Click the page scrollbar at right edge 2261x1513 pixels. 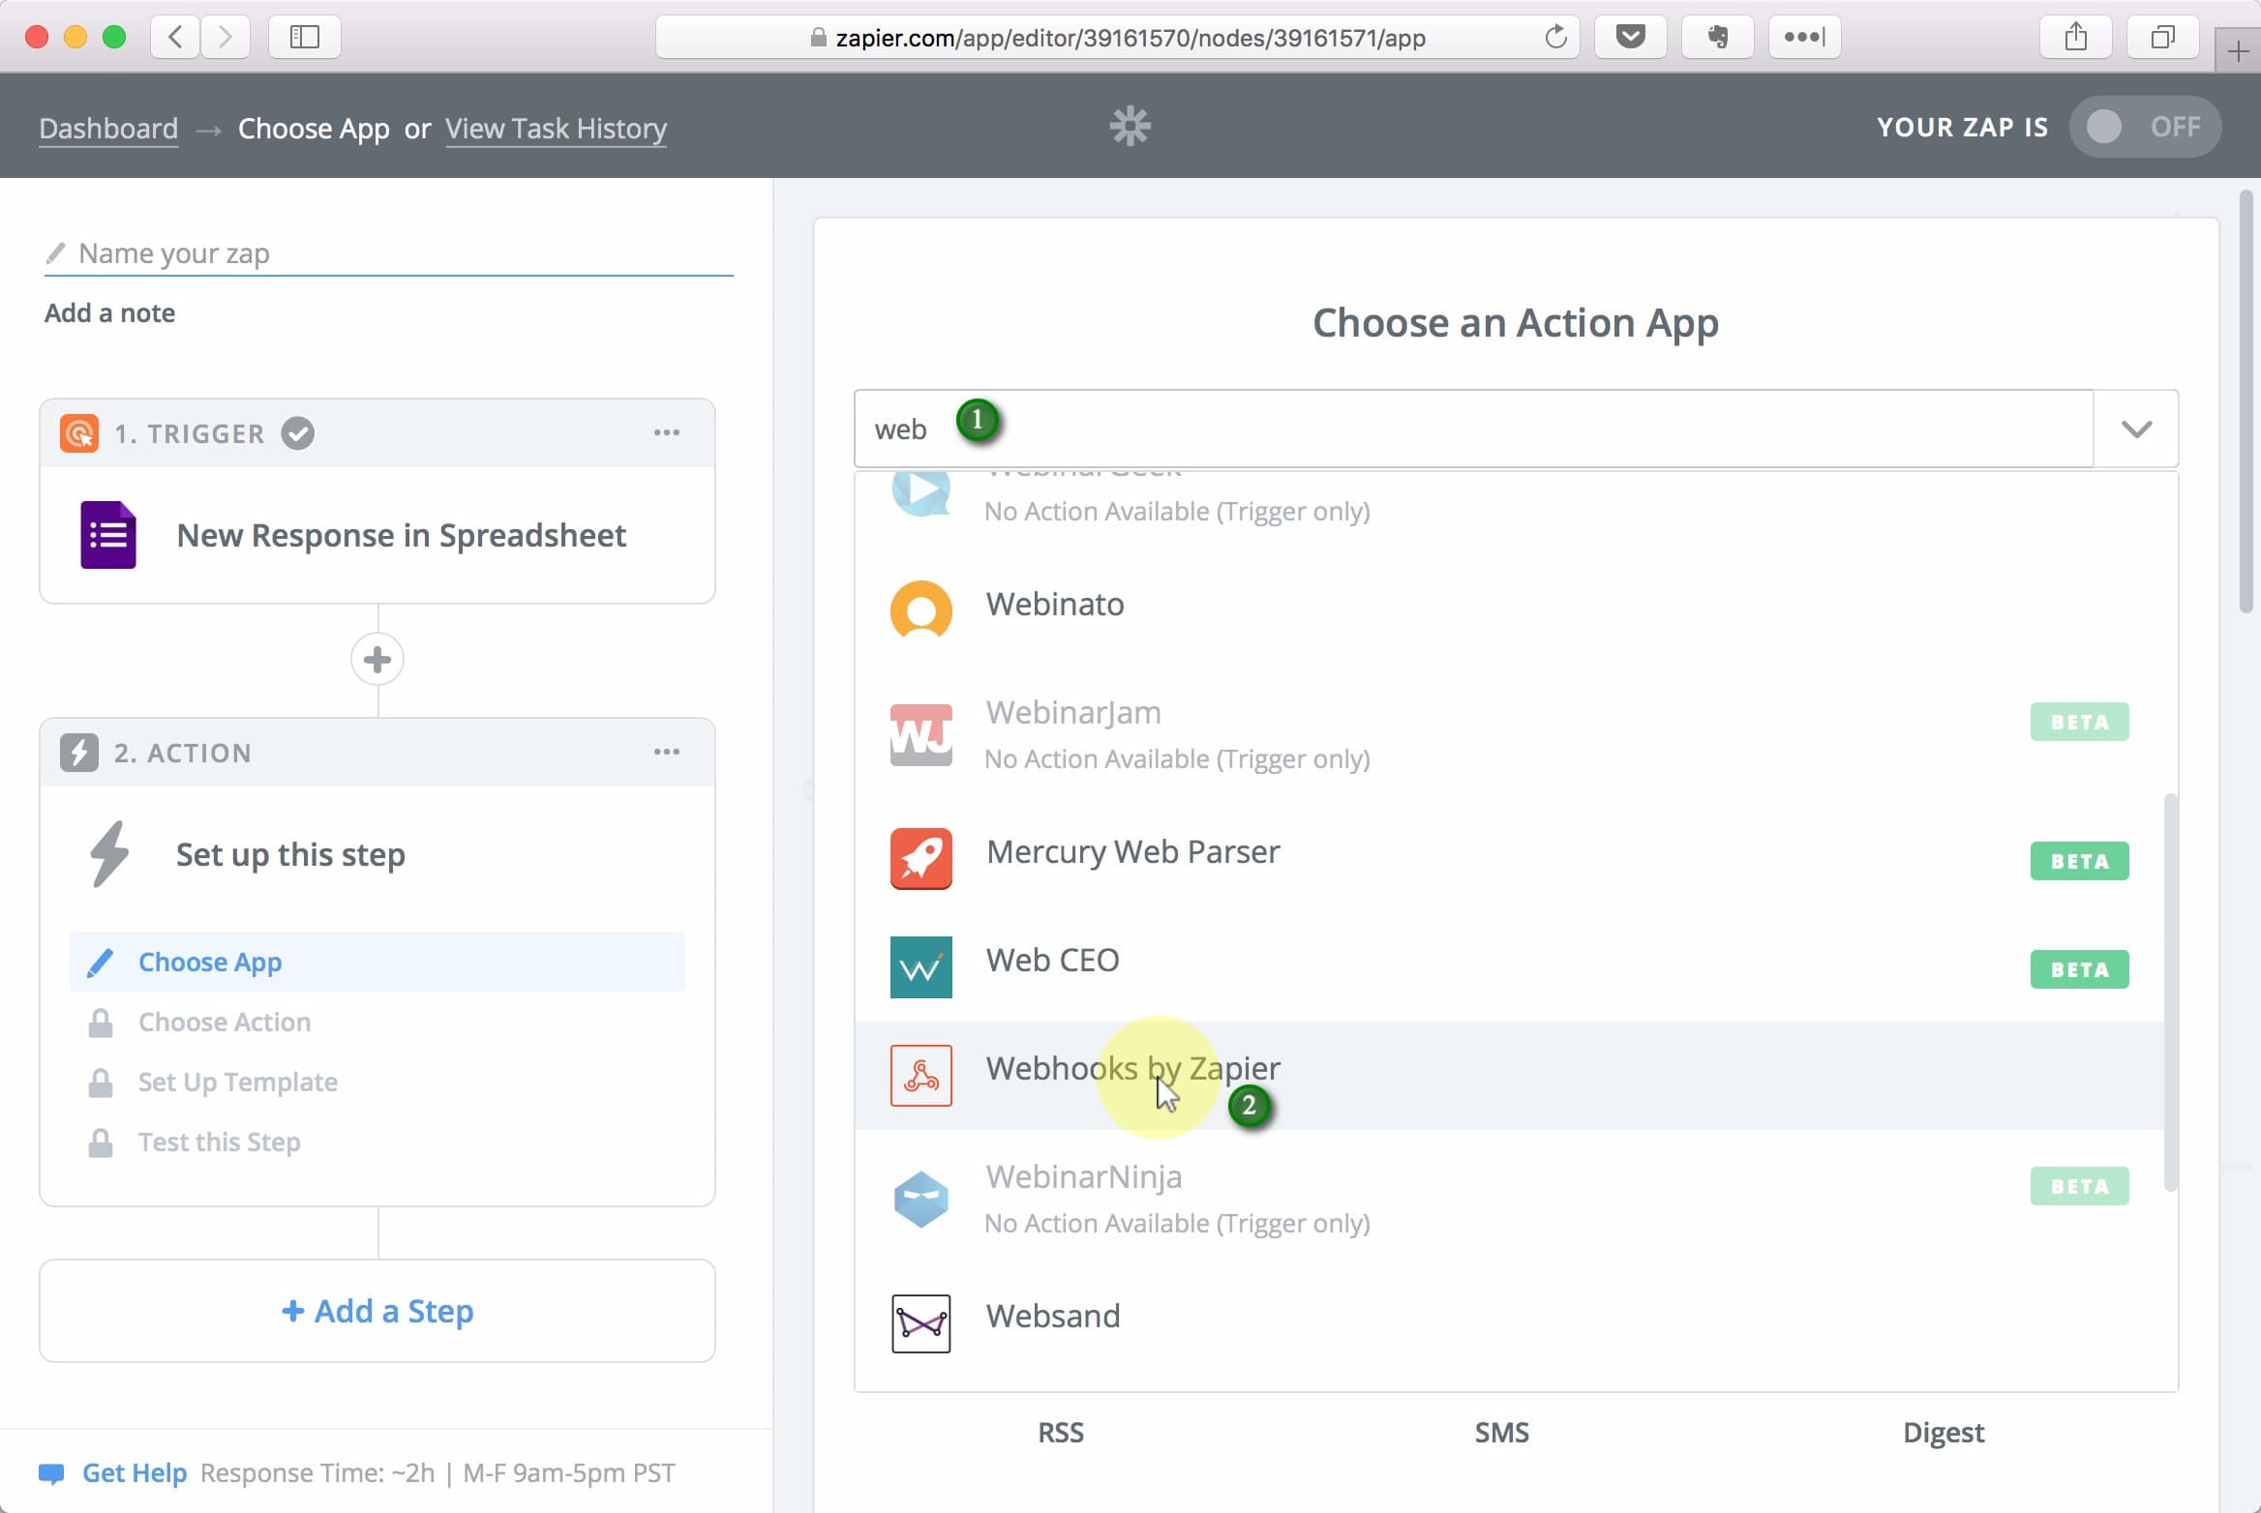2246,401
